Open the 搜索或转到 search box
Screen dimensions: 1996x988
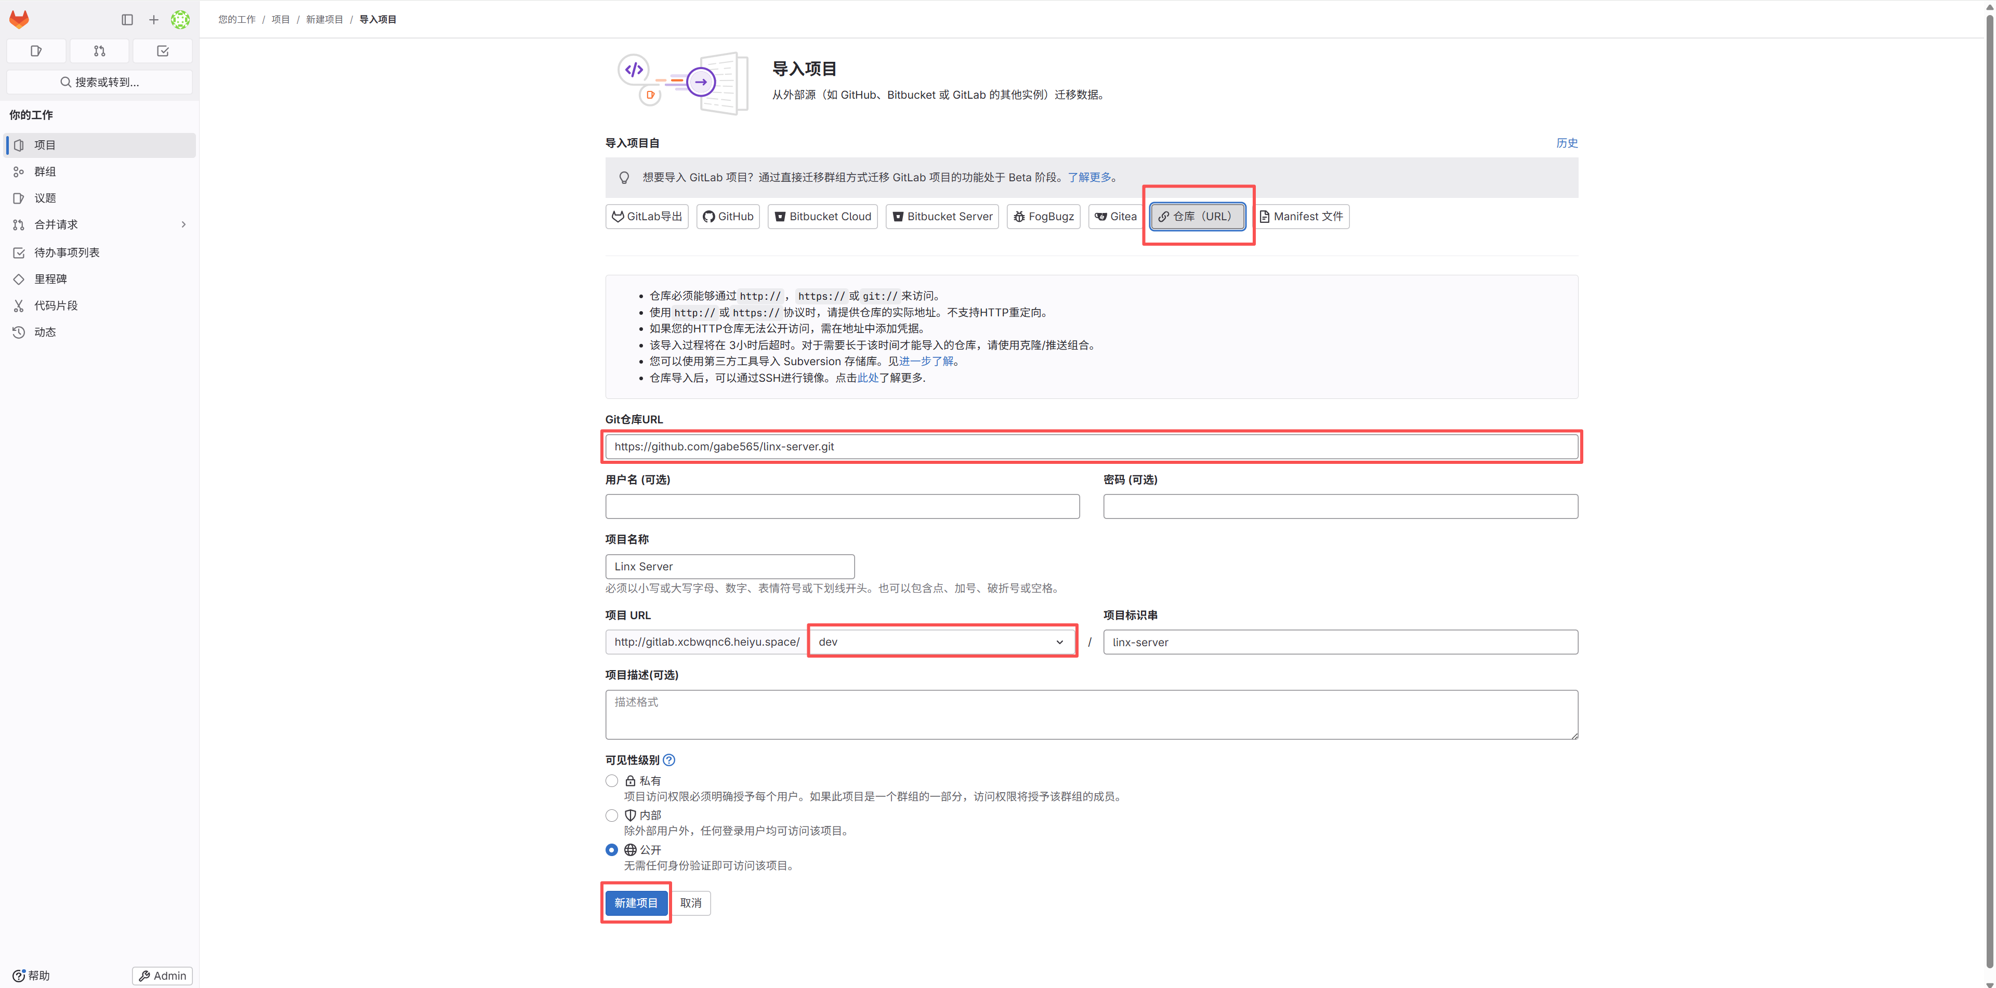tap(99, 82)
